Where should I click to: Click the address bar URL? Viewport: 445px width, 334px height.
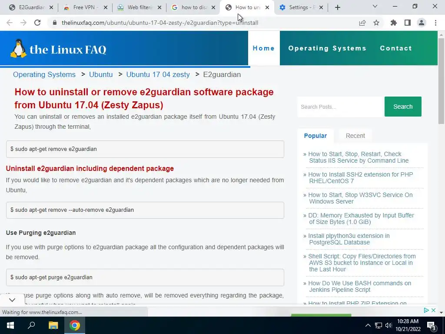click(x=160, y=23)
